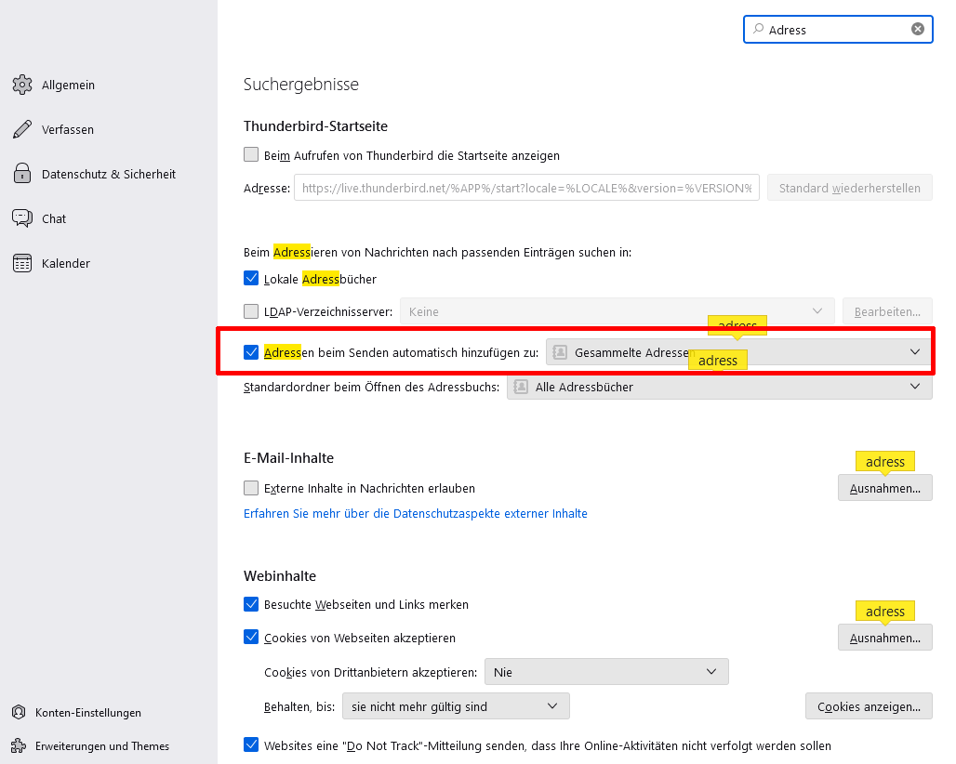Click Erweiterungen und Themes puzzle icon
Screen dimensions: 956x764
(19, 745)
